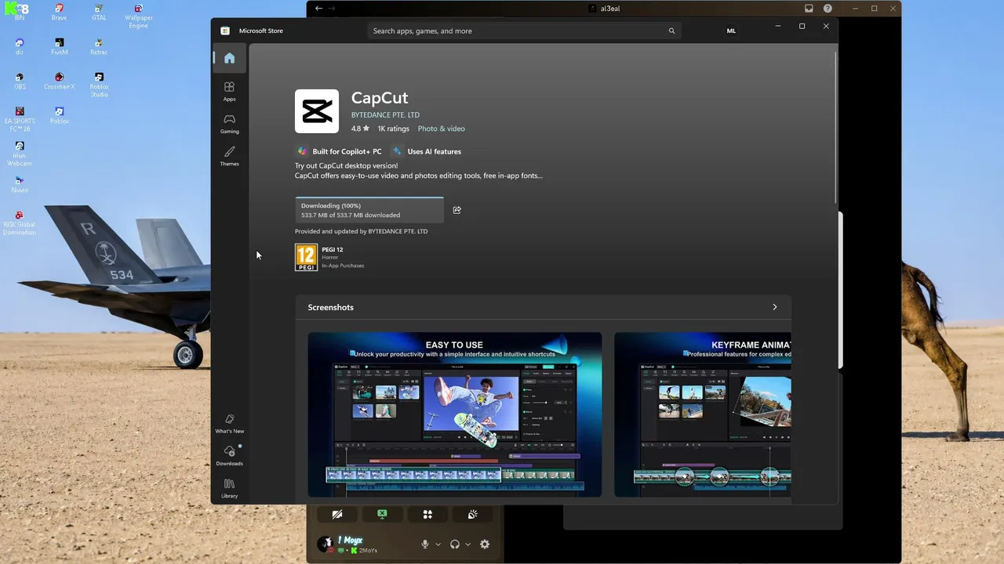Screen dimensions: 1004x564
Task: Open the What's New page
Action: [229, 424]
